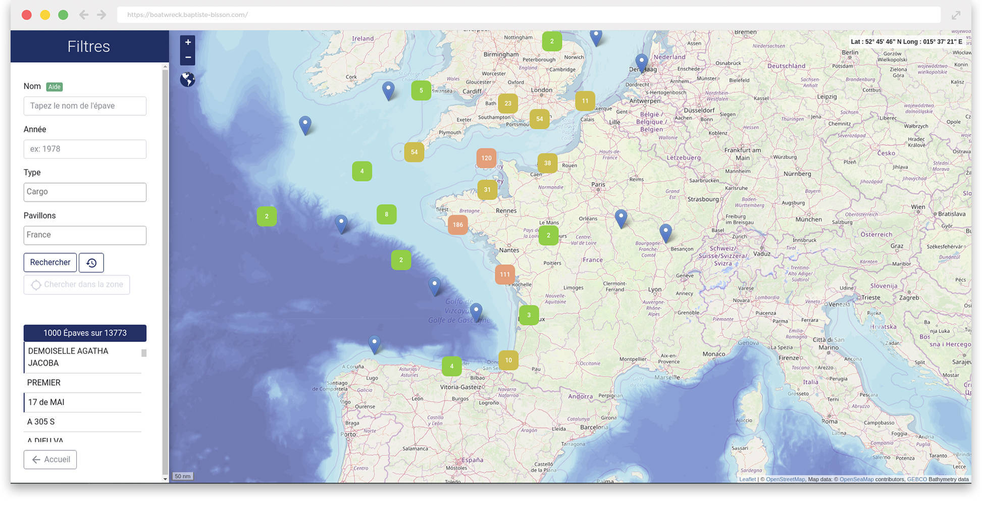
Task: Select the wreck PREMIER in the results list
Action: point(43,383)
